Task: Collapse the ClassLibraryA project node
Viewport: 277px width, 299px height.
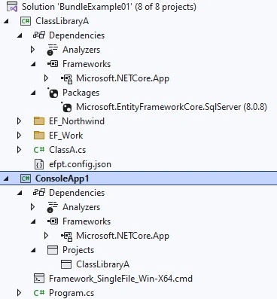Action: [x=6, y=21]
